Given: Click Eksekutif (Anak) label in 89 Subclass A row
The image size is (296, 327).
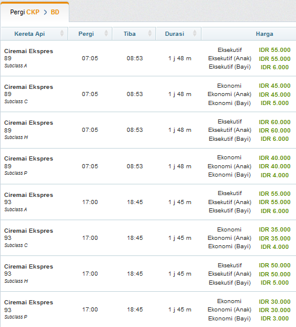Looking at the screenshot, I should tap(230, 58).
